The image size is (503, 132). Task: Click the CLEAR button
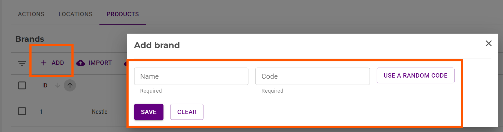[x=187, y=112]
